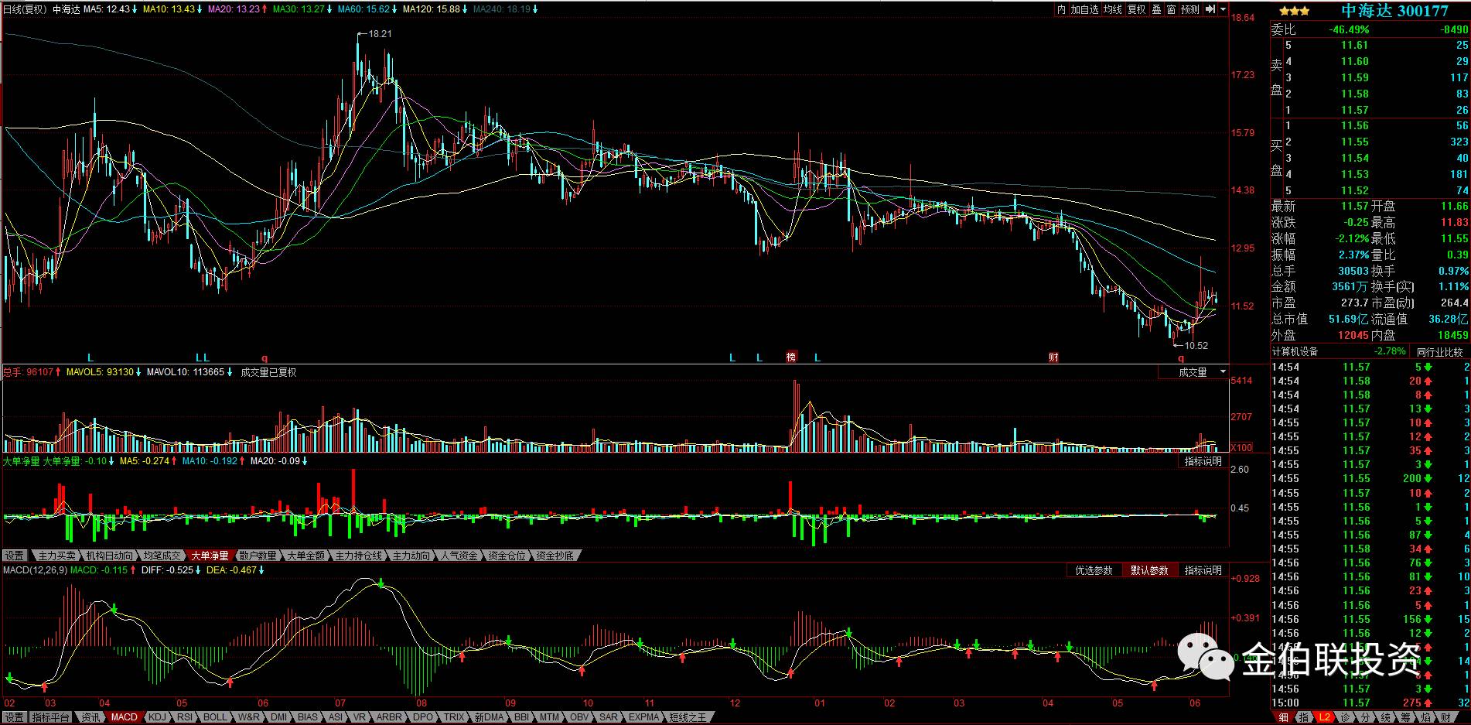Switch to the RSI indicator tab
The width and height of the screenshot is (1471, 725).
(x=185, y=717)
